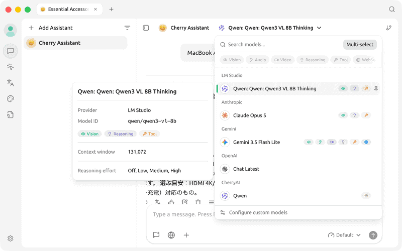Screen dimensions: 402x251
Task: Select Qwen3 VL 8B Thinking model
Action: (x=298, y=89)
